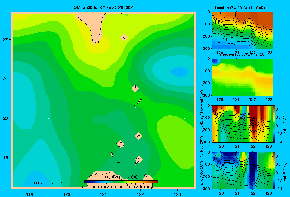The image size is (290, 197).
Task: Open the eastward velocity section panel
Action: [242, 171]
